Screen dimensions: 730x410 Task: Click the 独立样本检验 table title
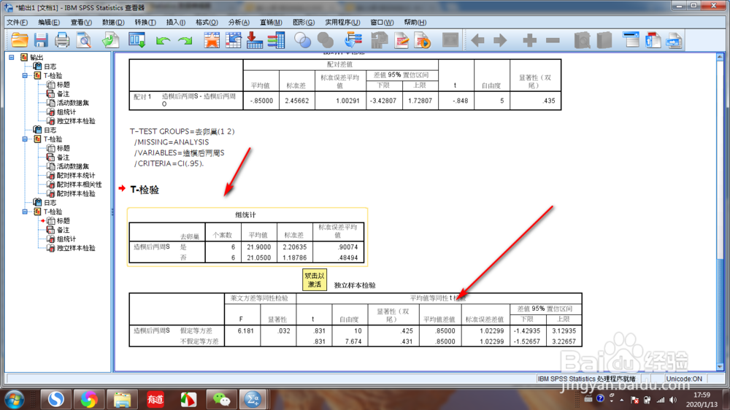(x=355, y=285)
